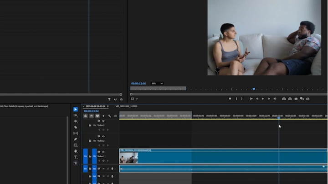Add keyframe on Video 1 track
This screenshot has height=184, width=328.
coord(103,161)
